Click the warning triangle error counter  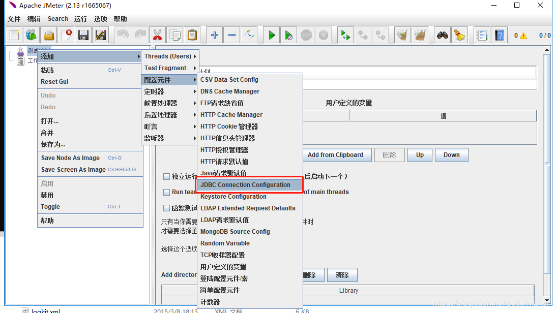(523, 36)
